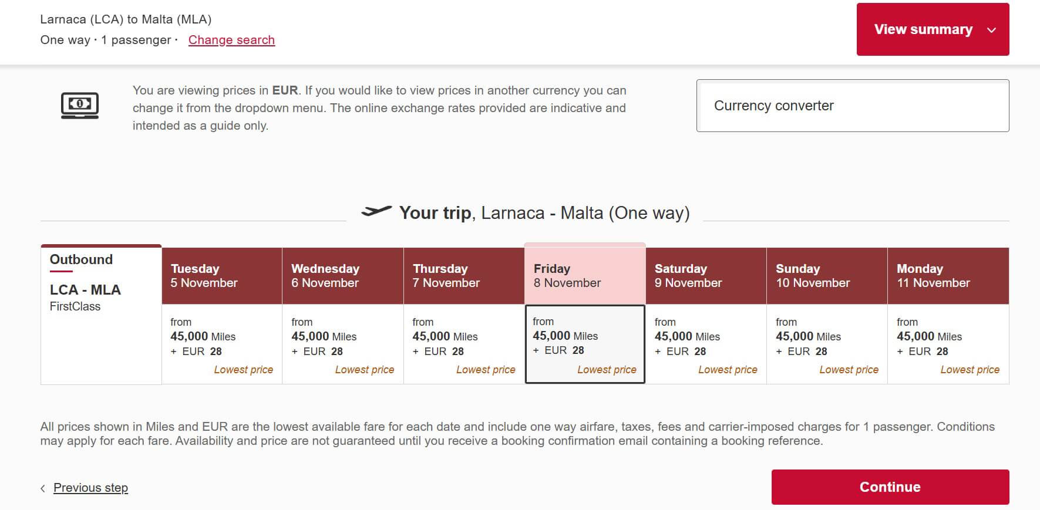Viewport: 1040px width, 510px height.
Task: Select Tuesday 5 November date tab
Action: click(x=222, y=276)
